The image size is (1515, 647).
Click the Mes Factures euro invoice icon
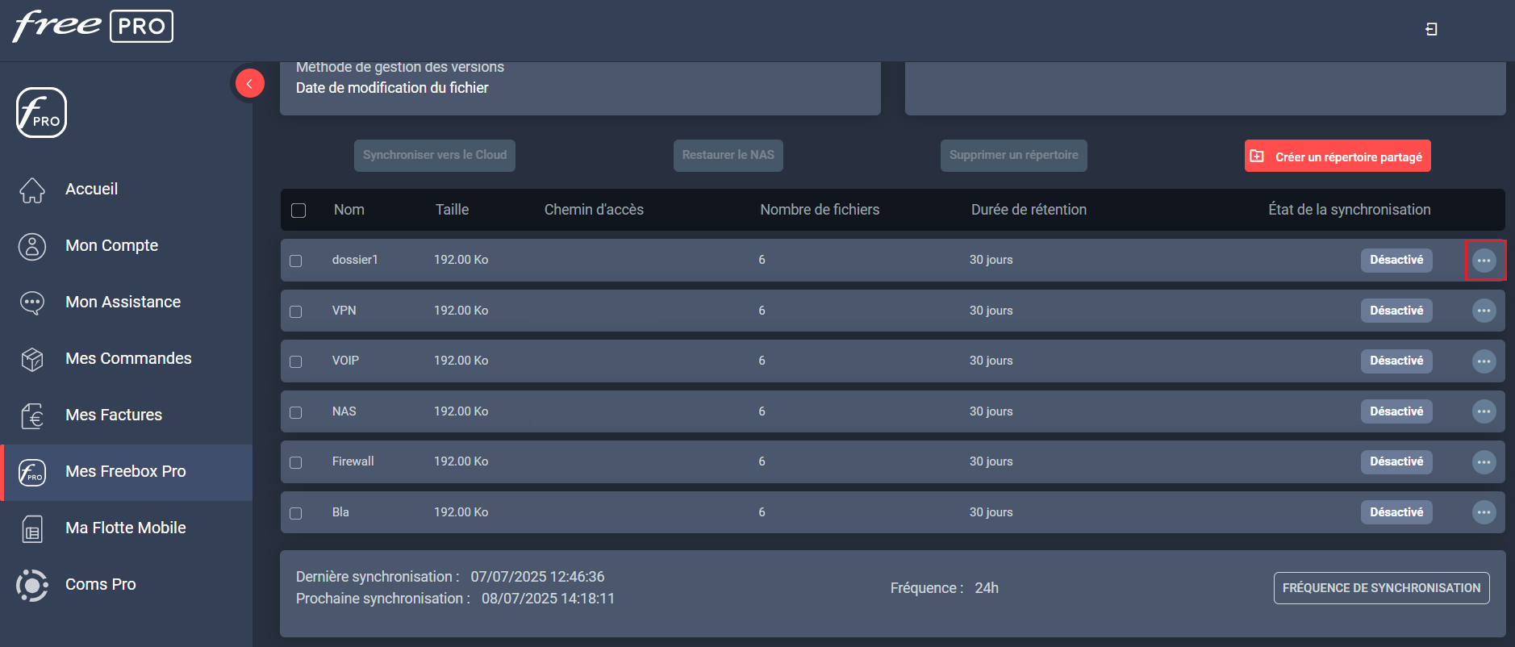pyautogui.click(x=32, y=415)
